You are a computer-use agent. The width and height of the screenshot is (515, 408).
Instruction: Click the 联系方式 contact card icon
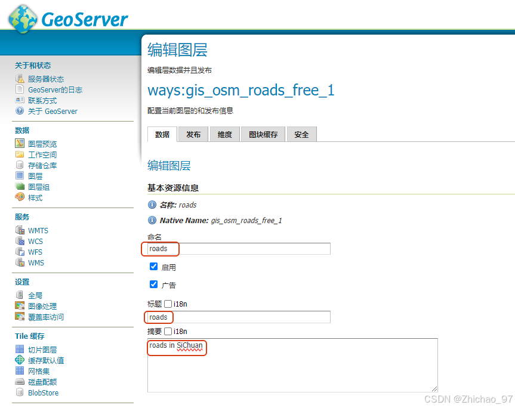click(20, 100)
